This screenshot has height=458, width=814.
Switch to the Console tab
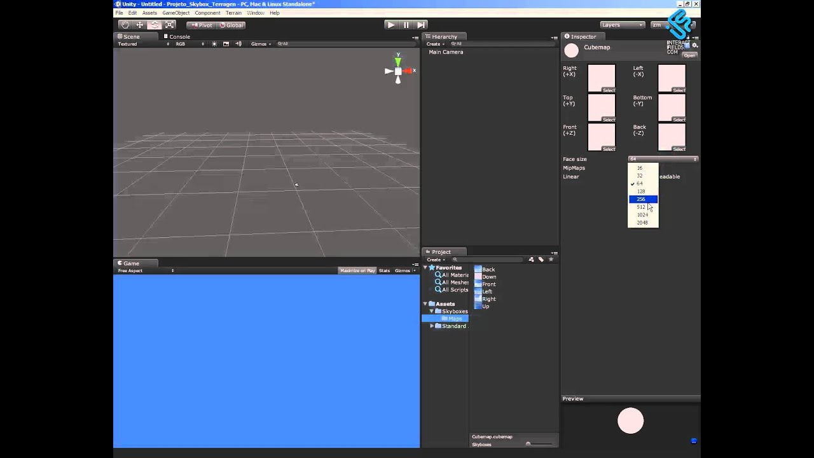177,37
